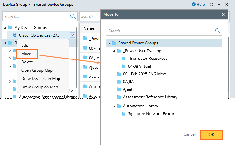235x145 pixels.
Task: Click search magnifier in left panel
Action: [73, 16]
